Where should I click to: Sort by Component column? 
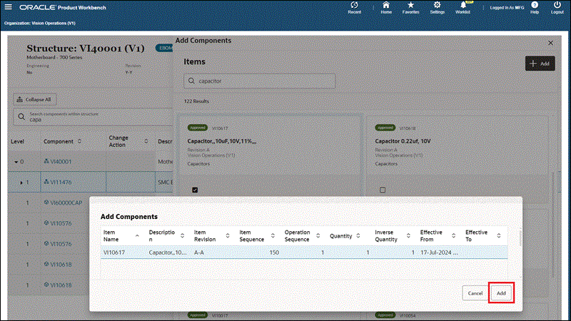[x=79, y=141]
